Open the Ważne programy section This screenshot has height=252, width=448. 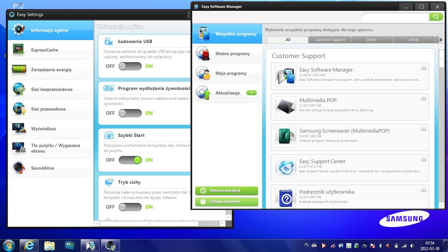tap(227, 53)
